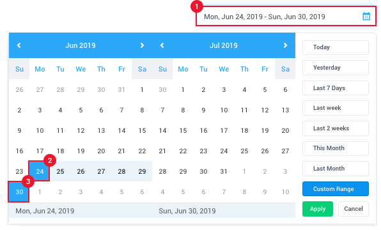Open the calendar icon in date field
The width and height of the screenshot is (381, 230).
point(366,16)
